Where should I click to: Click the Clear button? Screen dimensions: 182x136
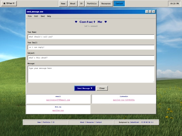(102, 88)
